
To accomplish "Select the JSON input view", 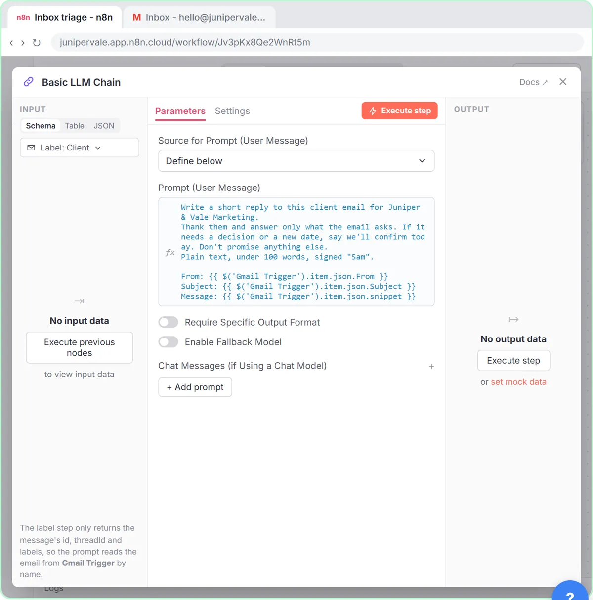I will (104, 126).
